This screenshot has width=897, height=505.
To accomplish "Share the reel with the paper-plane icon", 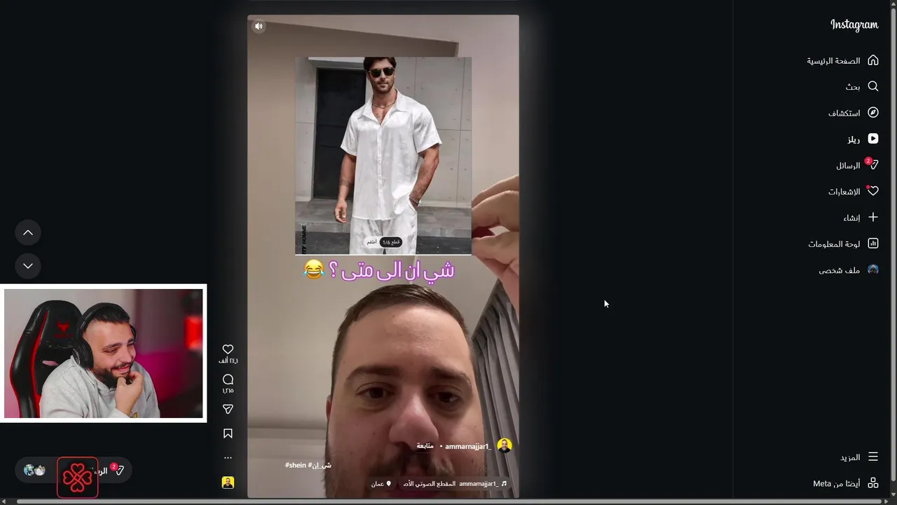I will point(228,409).
